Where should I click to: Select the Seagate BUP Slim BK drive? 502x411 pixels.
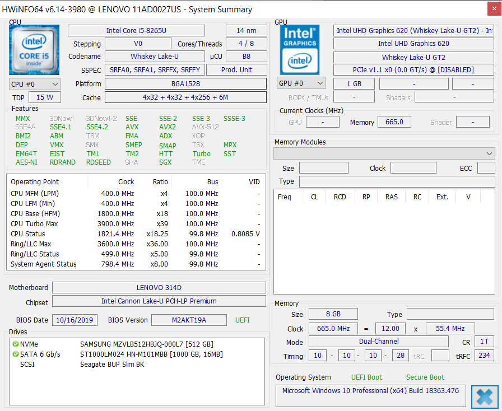[113, 365]
